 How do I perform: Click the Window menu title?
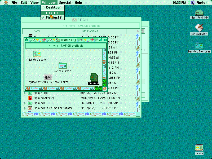[49, 2]
